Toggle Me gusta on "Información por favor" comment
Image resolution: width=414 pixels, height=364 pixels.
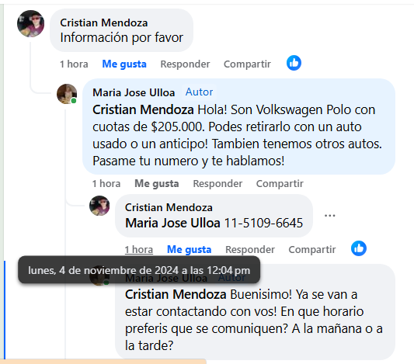(x=124, y=64)
